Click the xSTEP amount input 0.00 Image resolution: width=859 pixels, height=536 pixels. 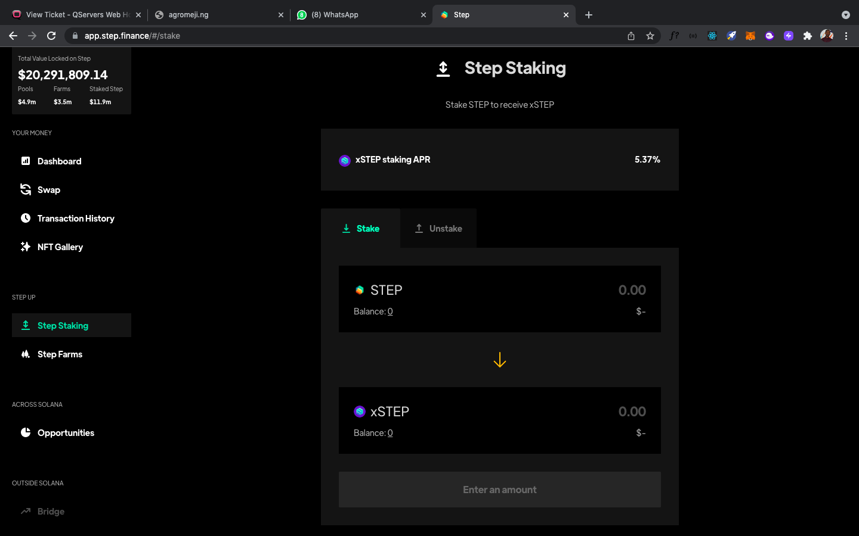pyautogui.click(x=632, y=412)
